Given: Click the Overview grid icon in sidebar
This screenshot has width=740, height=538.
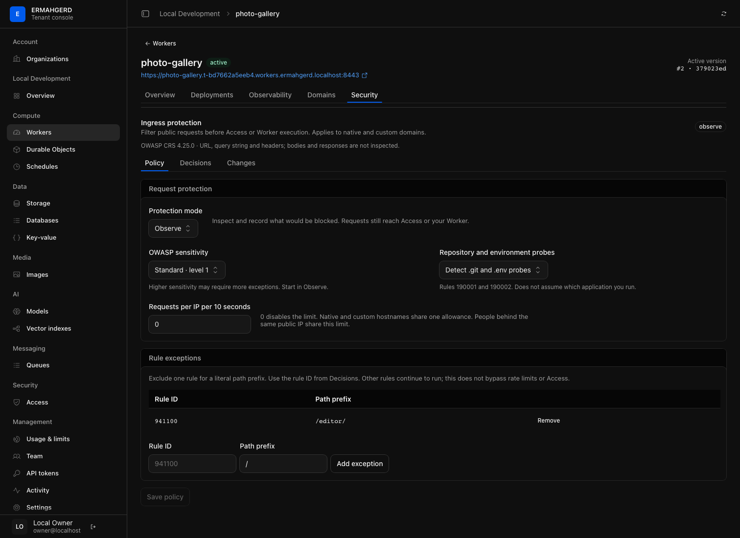Looking at the screenshot, I should pyautogui.click(x=17, y=96).
